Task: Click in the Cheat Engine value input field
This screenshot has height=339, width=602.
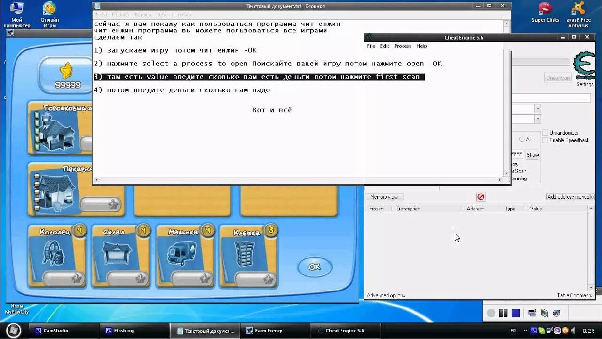Action: coord(551,97)
